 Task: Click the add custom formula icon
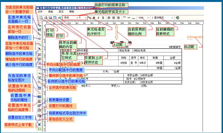tap(39, 120)
